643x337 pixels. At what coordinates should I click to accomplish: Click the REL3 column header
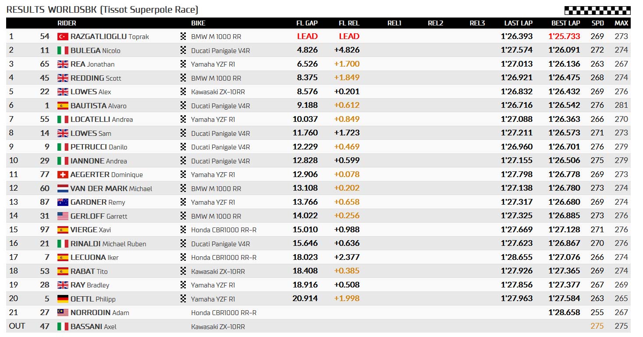tap(477, 23)
